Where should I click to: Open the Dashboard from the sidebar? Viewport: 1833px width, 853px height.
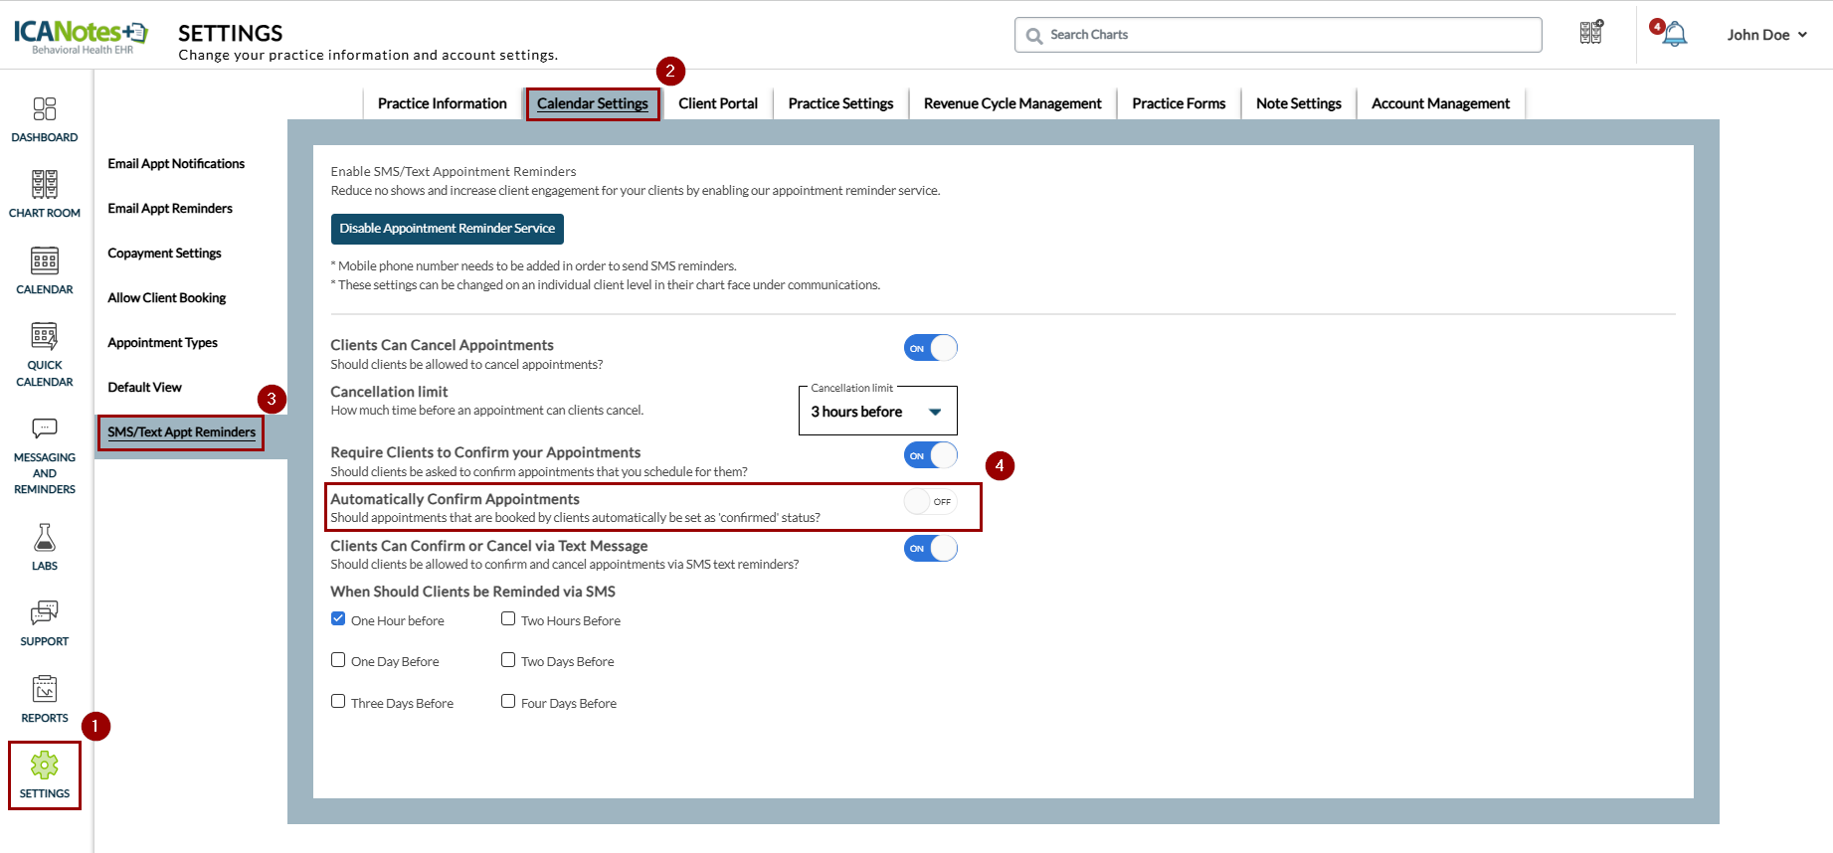[45, 109]
